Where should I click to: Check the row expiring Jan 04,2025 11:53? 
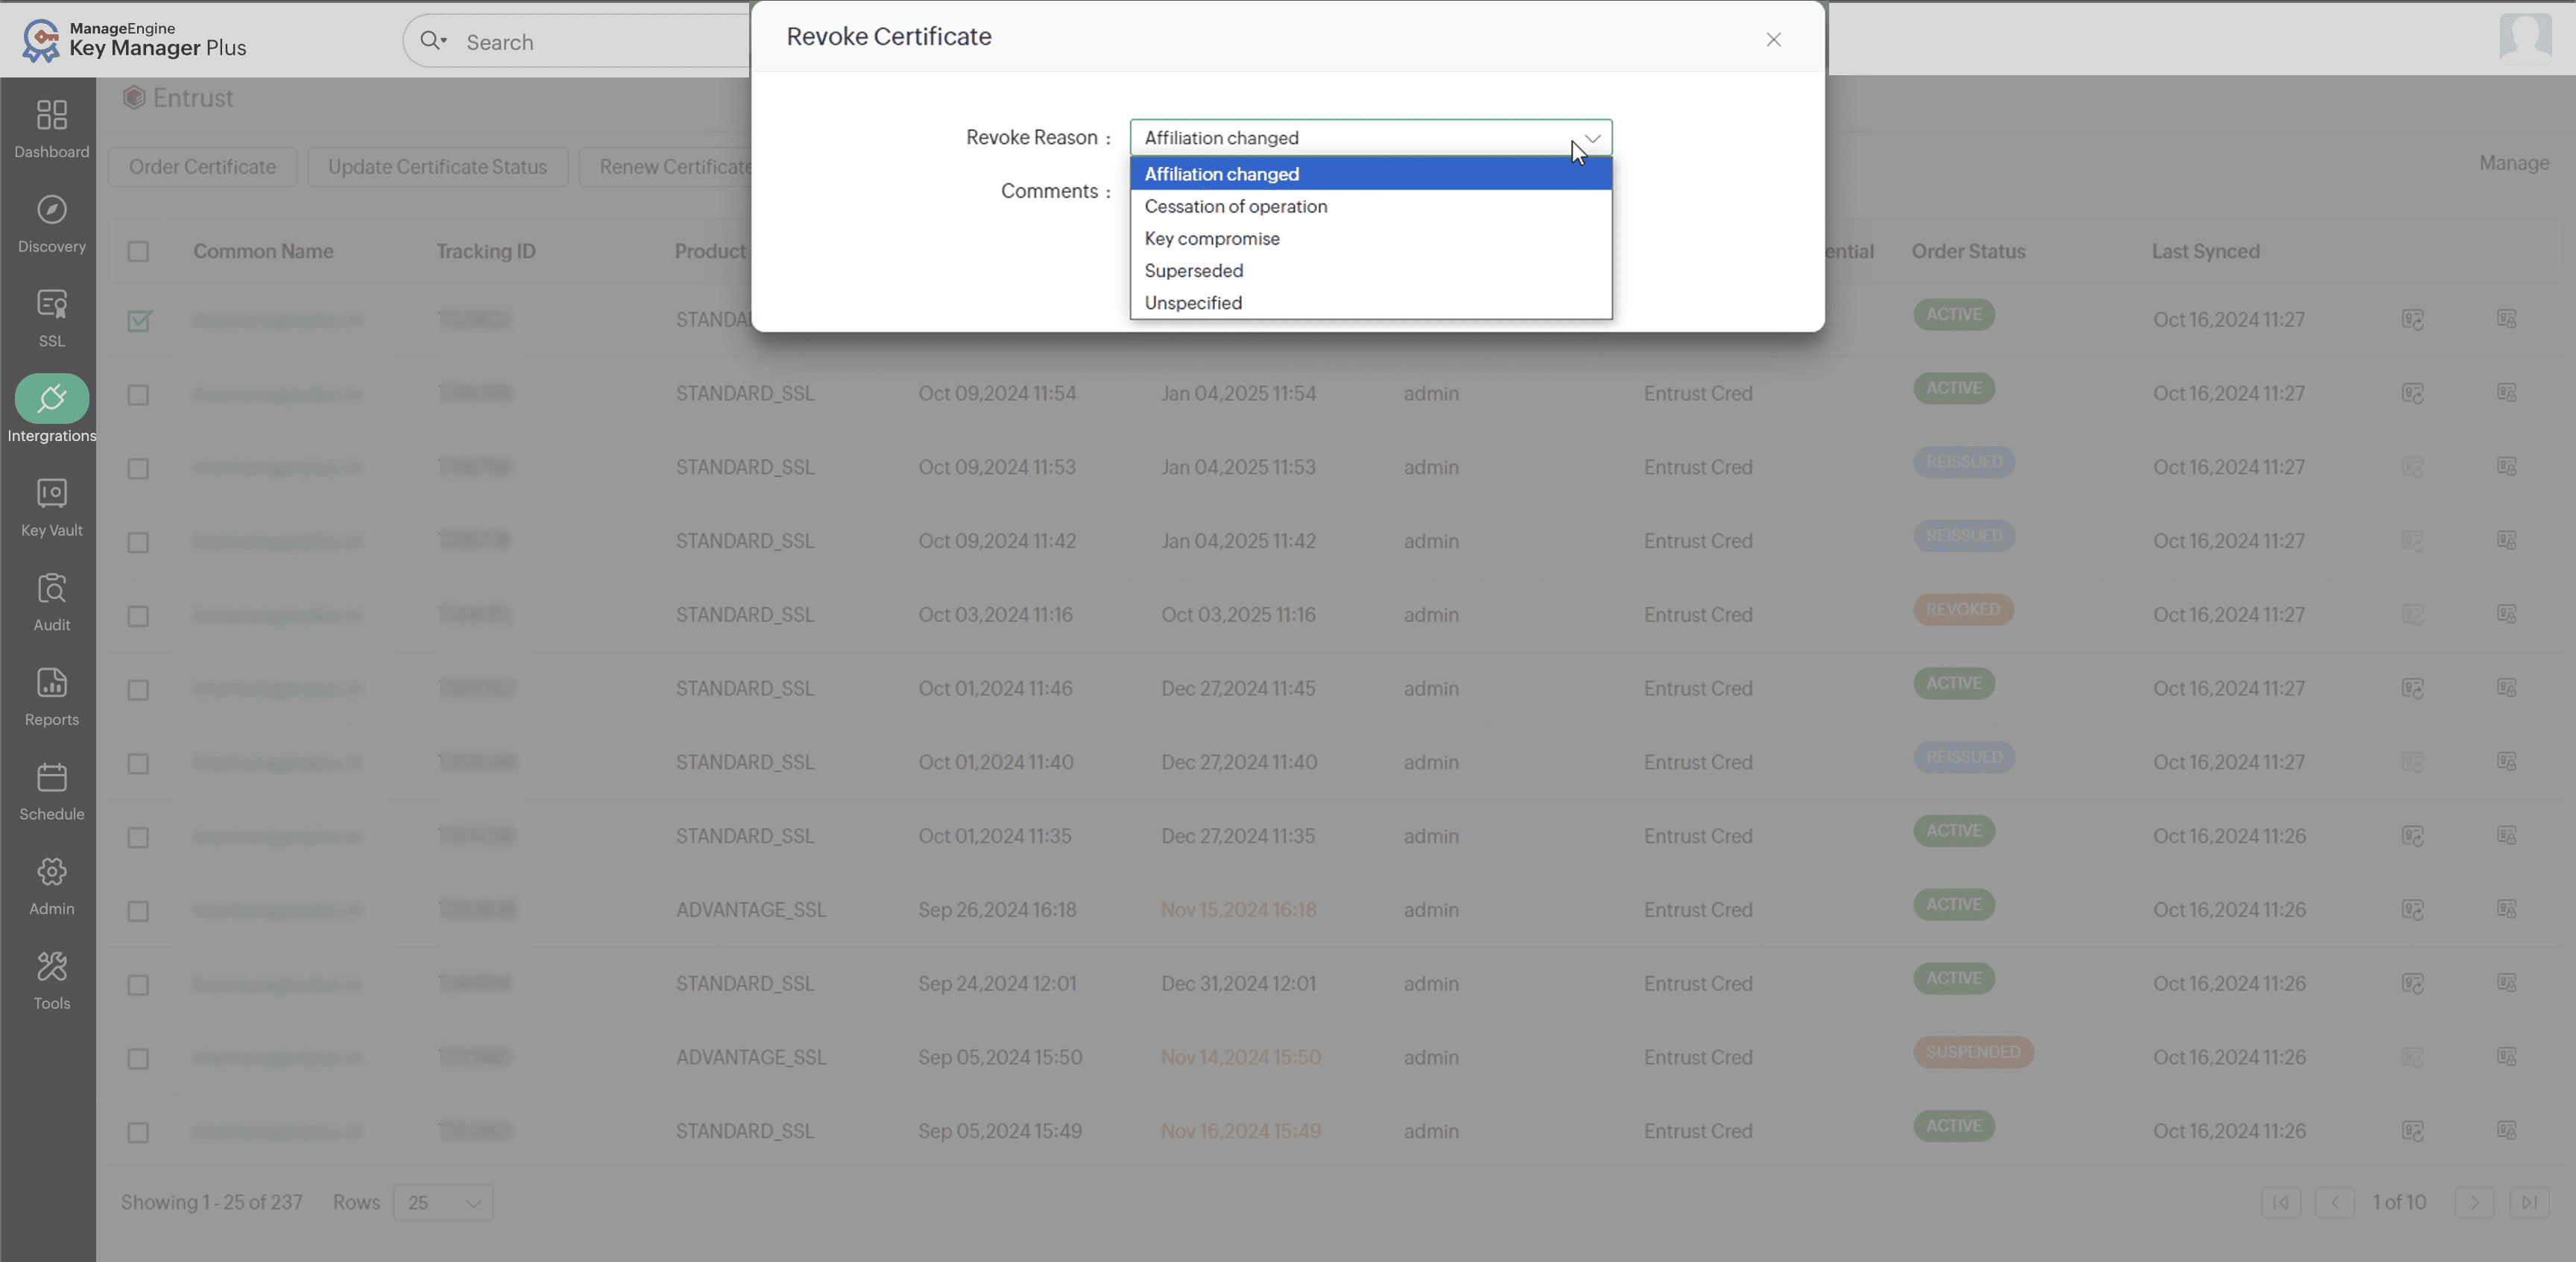tap(138, 469)
